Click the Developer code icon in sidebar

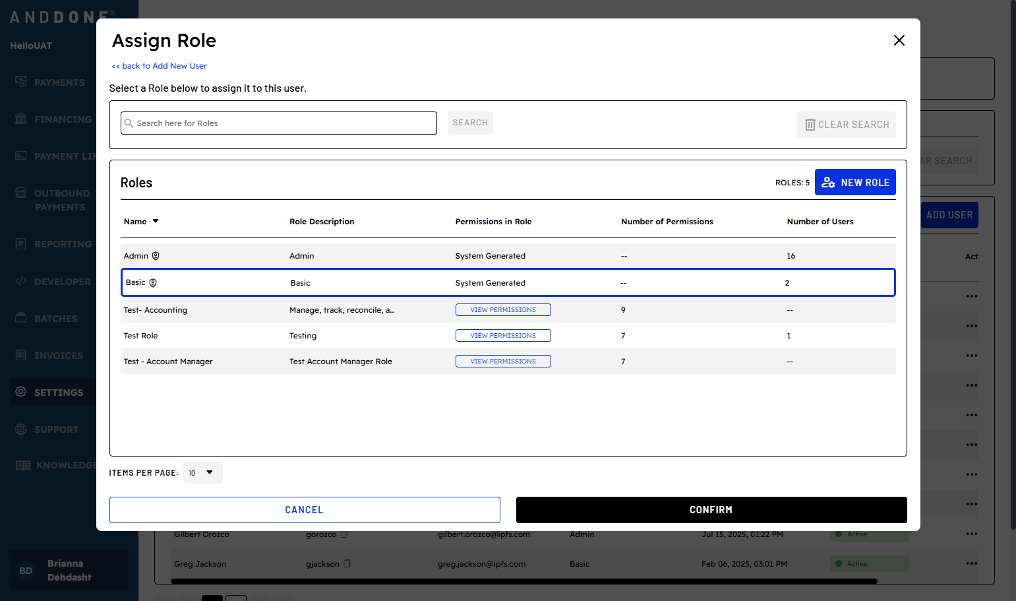point(21,281)
